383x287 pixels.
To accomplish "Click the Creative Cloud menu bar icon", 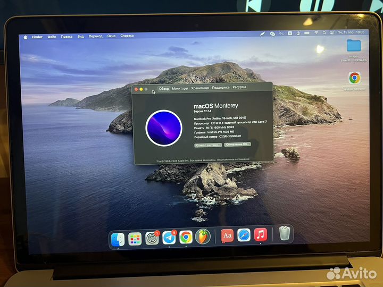I will click(272, 33).
